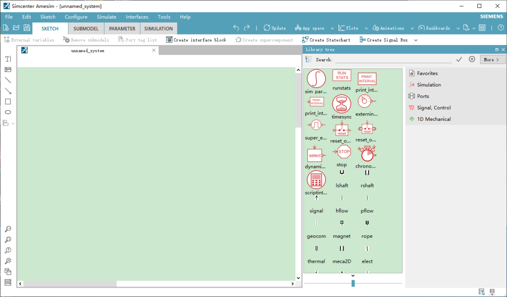Pick the timesync hourglass component

[341, 104]
